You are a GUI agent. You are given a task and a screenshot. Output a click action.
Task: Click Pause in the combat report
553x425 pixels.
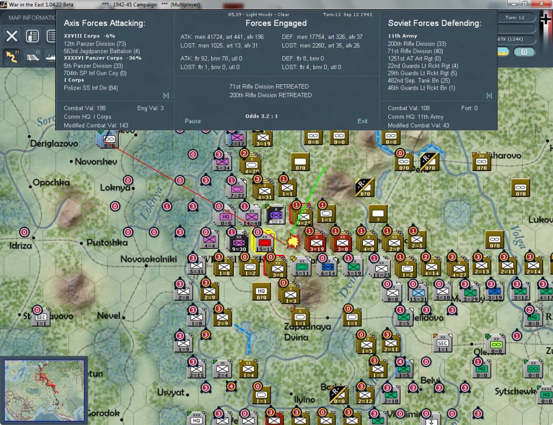coord(193,121)
